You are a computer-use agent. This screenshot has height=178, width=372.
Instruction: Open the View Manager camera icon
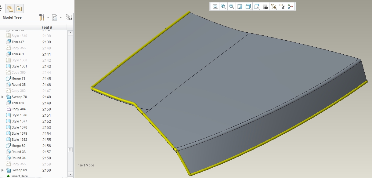265,6
